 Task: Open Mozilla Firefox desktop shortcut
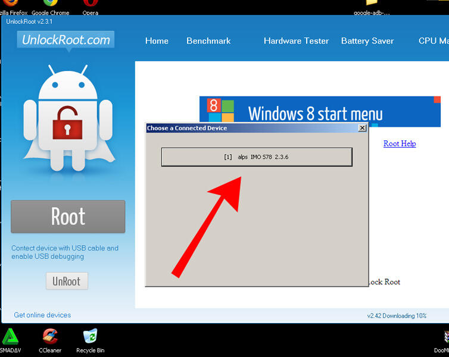tap(13, 7)
